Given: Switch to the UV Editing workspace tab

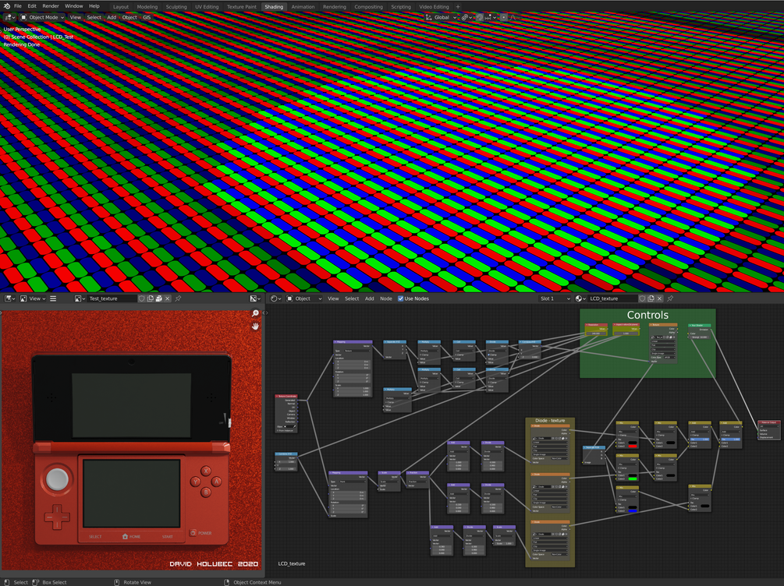Looking at the screenshot, I should (x=207, y=7).
